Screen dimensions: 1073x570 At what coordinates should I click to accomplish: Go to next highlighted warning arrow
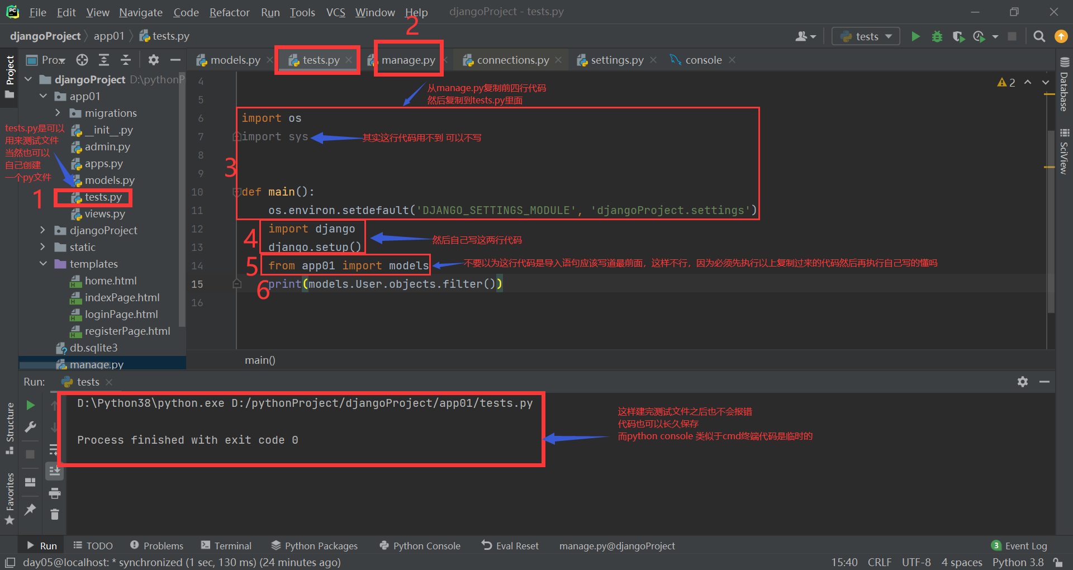click(x=1046, y=82)
